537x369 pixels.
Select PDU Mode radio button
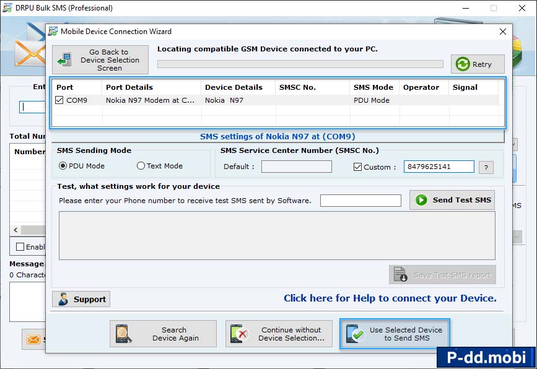63,166
